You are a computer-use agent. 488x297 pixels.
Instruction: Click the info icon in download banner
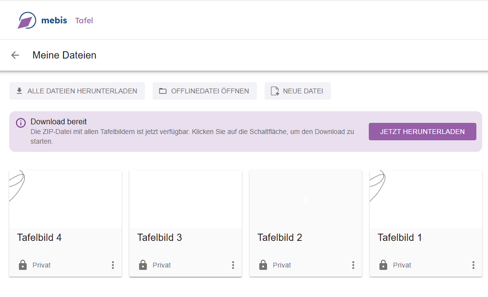click(x=21, y=123)
